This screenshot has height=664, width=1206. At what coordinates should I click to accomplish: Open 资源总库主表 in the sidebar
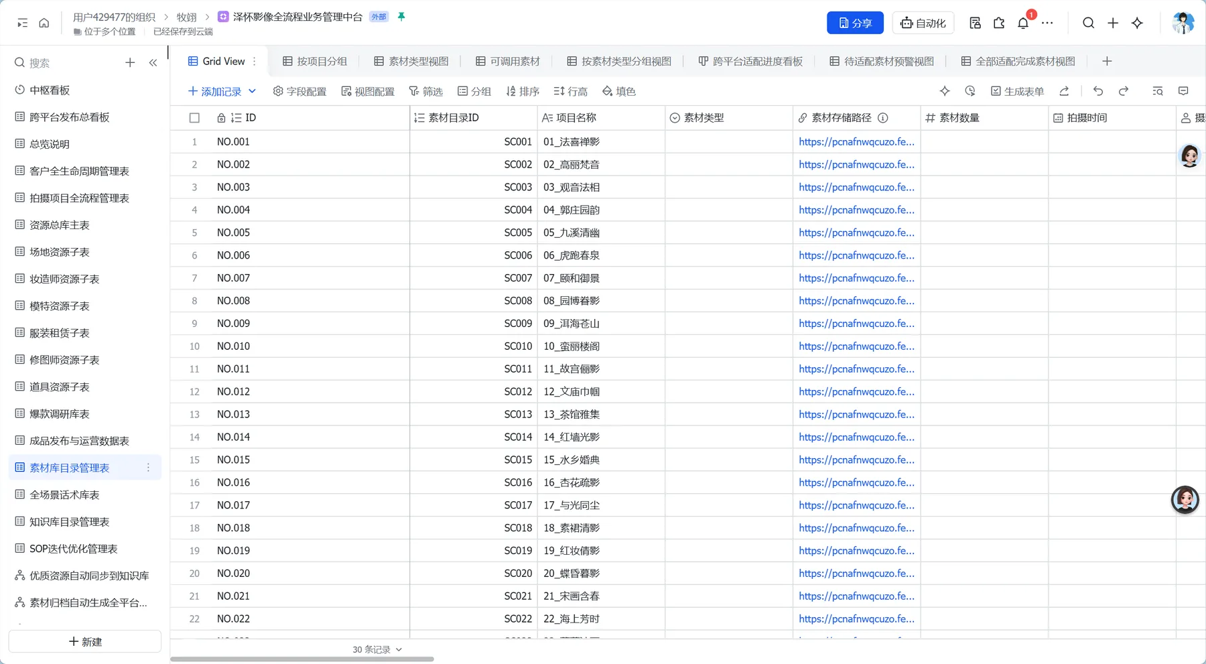pyautogui.click(x=85, y=224)
